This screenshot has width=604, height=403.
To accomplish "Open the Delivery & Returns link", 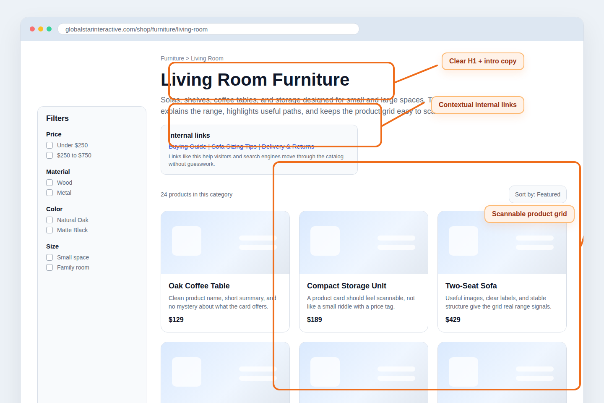I will pyautogui.click(x=288, y=147).
